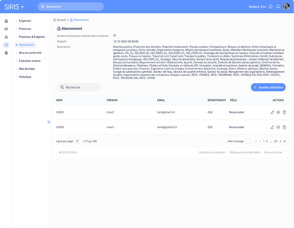Delete USER2 using the trash icon
This screenshot has height=228, width=294.
[x=284, y=127]
